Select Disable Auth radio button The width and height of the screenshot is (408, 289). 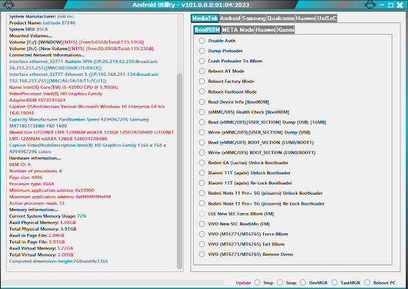tap(202, 41)
